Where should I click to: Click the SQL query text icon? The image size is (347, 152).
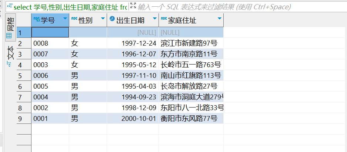point(10,6)
